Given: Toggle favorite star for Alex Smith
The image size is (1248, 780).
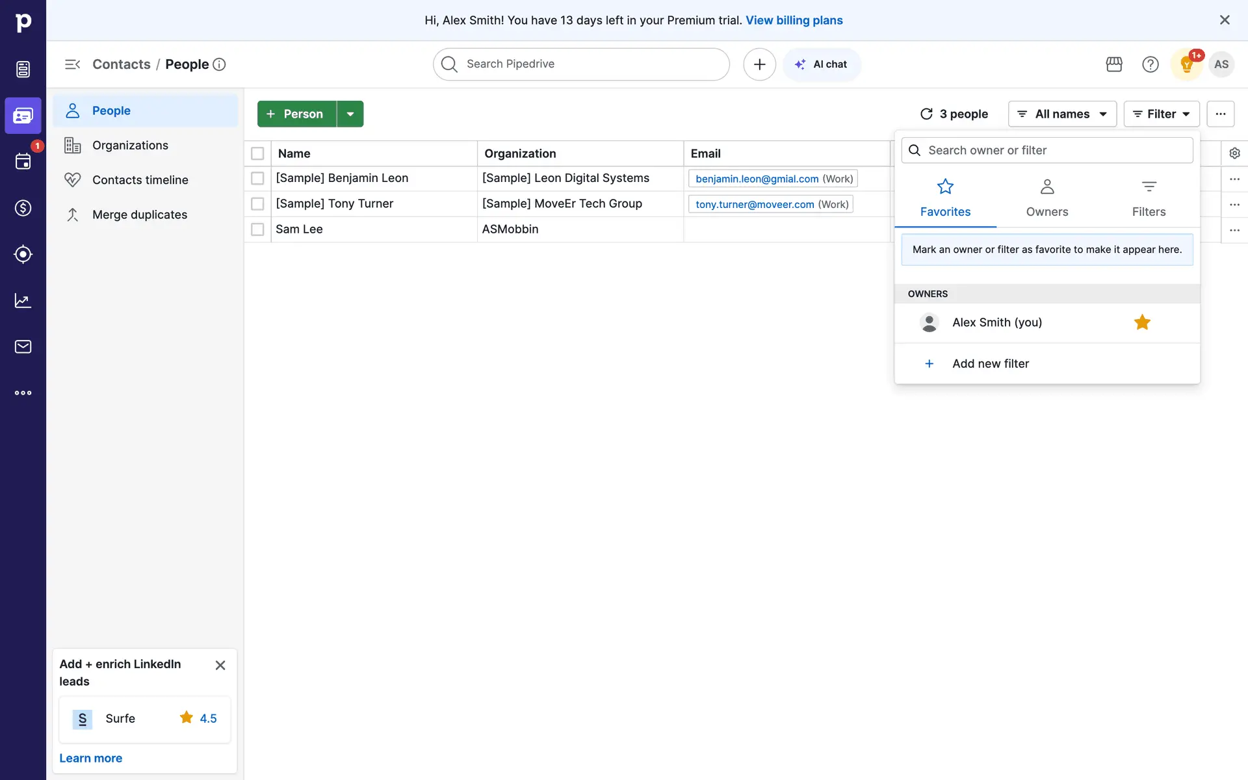Looking at the screenshot, I should tap(1142, 322).
